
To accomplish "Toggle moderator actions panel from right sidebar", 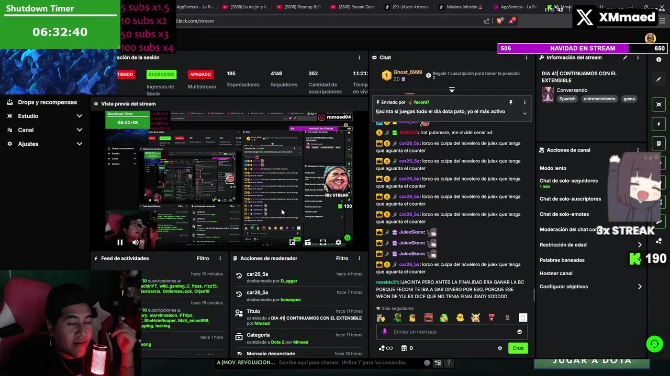I will (x=659, y=143).
